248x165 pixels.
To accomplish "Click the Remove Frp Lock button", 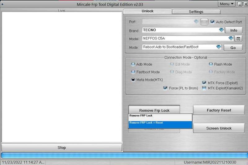I will pos(154,109).
